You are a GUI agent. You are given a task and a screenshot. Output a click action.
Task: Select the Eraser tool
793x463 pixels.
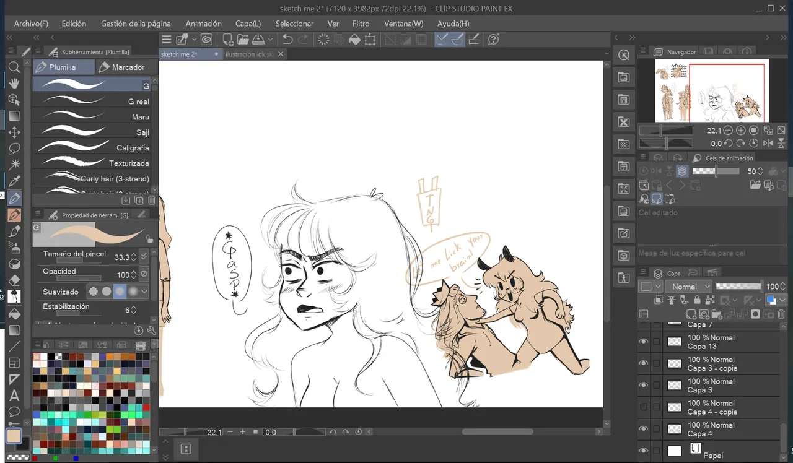point(14,280)
